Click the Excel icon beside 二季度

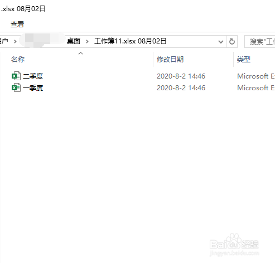[x=16, y=76]
